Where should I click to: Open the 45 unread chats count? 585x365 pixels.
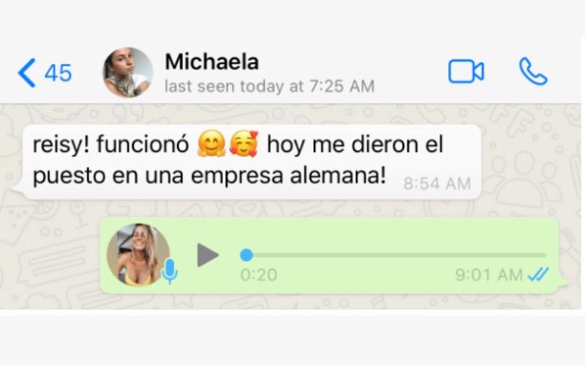pos(58,73)
